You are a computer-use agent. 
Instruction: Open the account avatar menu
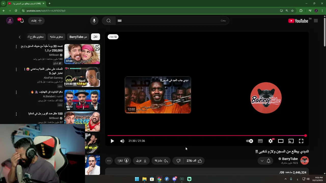pyautogui.click(x=10, y=21)
